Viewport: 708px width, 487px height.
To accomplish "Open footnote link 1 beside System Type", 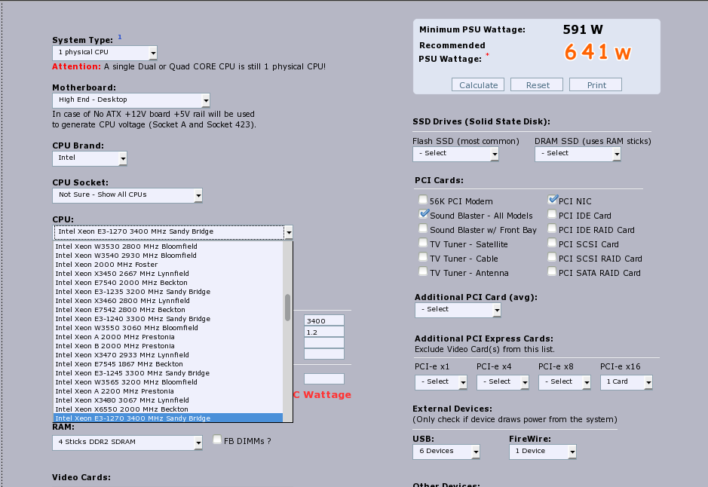I will click(120, 37).
